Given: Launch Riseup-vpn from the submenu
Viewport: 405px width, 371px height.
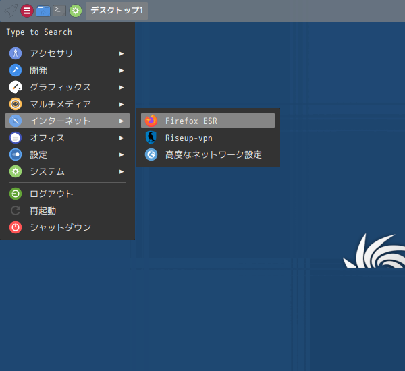Looking at the screenshot, I should (208, 138).
